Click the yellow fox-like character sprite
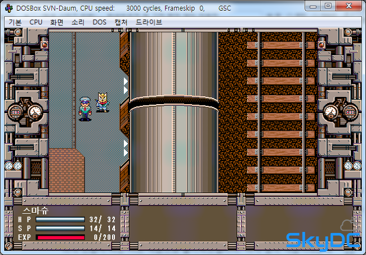The height and width of the screenshot is (255, 366). [x=102, y=102]
